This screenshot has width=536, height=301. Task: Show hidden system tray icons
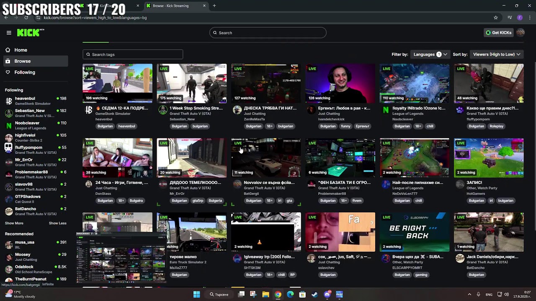pos(469,294)
